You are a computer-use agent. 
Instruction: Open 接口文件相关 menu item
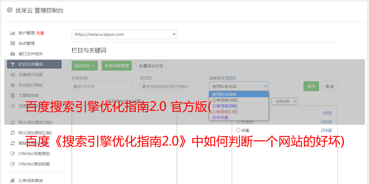pos(31,54)
